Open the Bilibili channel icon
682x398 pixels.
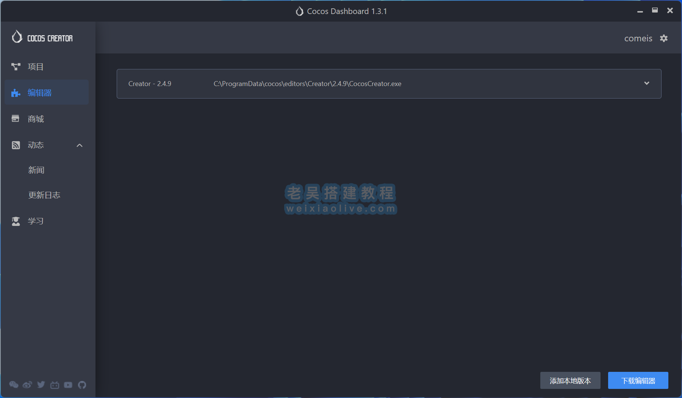[x=55, y=385]
